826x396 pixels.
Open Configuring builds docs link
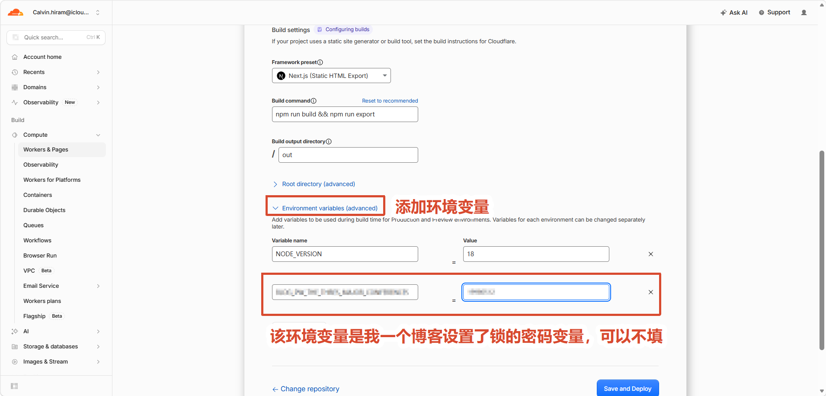343,29
